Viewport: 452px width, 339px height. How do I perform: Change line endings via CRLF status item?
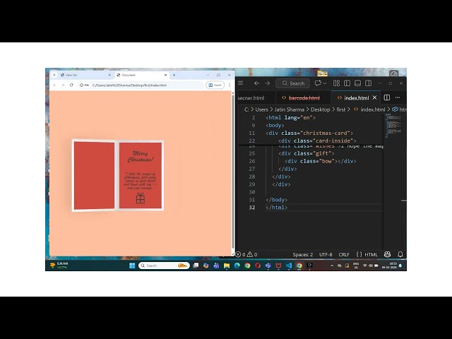(344, 254)
